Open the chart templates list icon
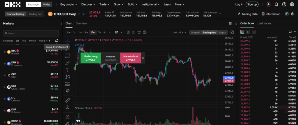Image resolution: width=298 pixels, height=125 pixels. tap(133, 32)
